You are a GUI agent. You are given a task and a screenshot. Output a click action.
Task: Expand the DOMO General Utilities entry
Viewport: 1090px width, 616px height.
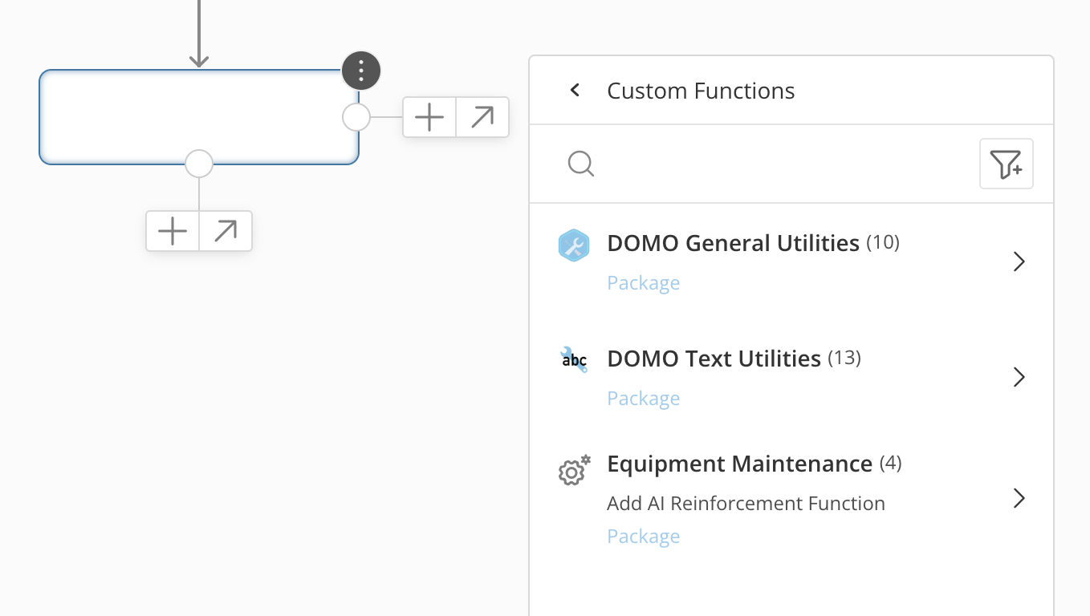point(1019,262)
